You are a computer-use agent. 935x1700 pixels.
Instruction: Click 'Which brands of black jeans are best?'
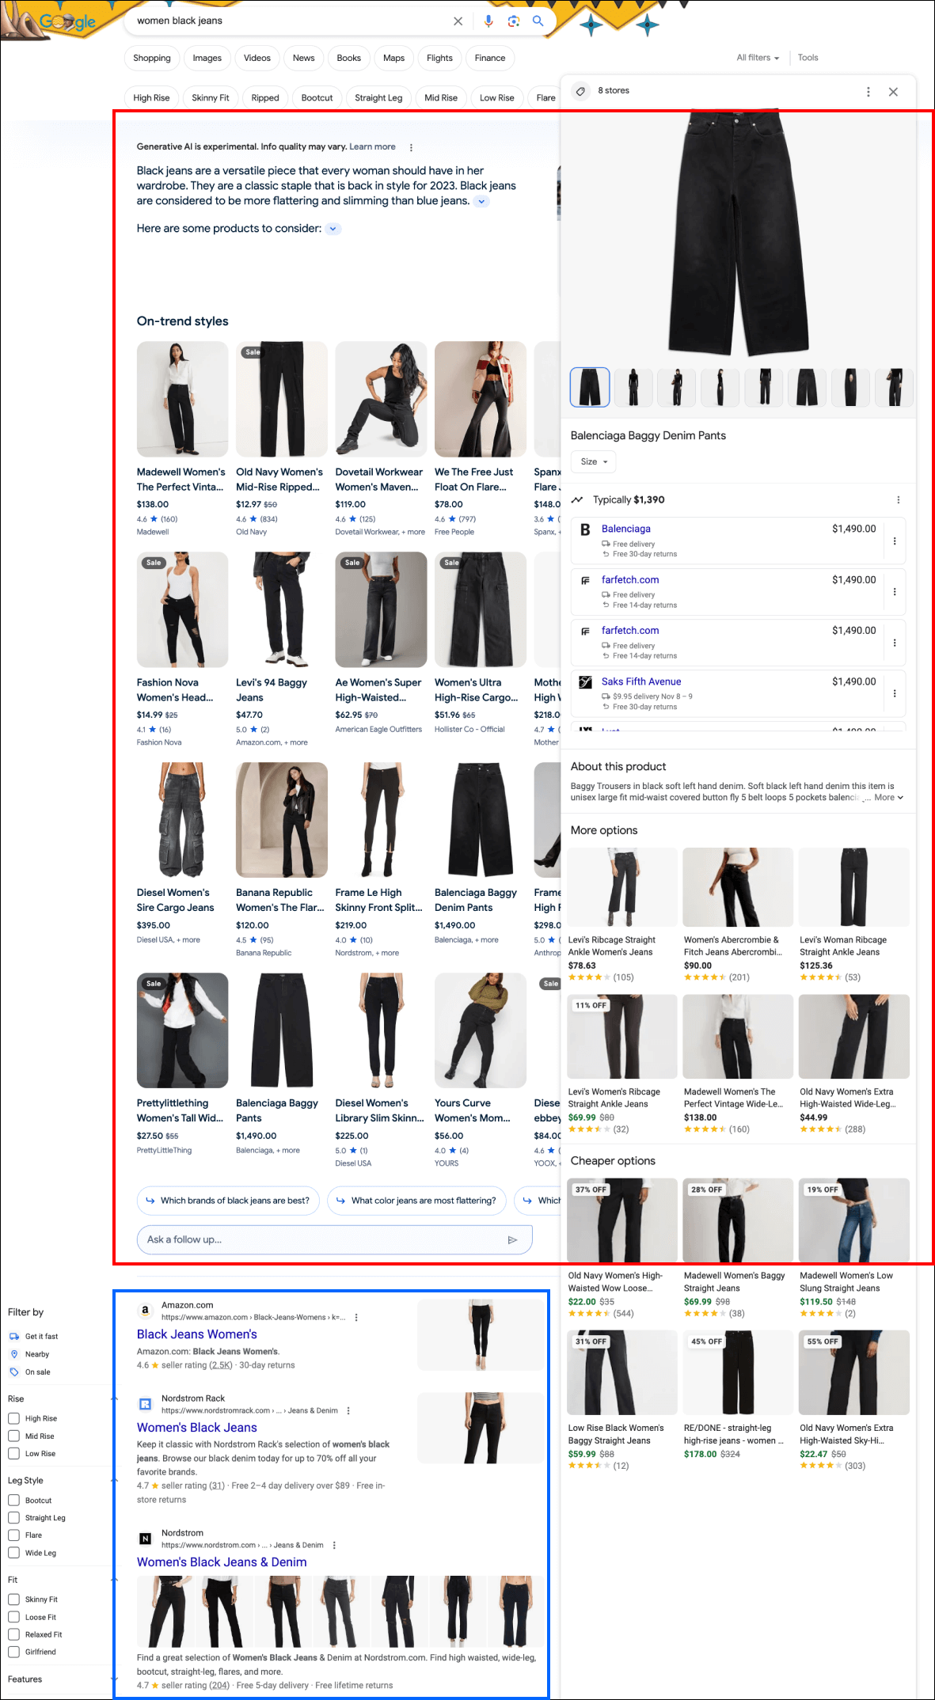click(228, 1201)
